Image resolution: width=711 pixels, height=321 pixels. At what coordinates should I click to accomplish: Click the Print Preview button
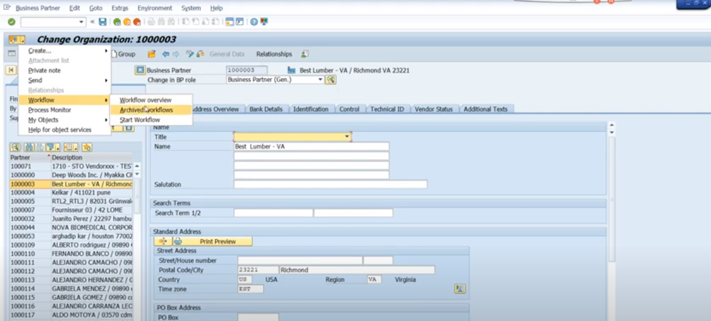217,242
